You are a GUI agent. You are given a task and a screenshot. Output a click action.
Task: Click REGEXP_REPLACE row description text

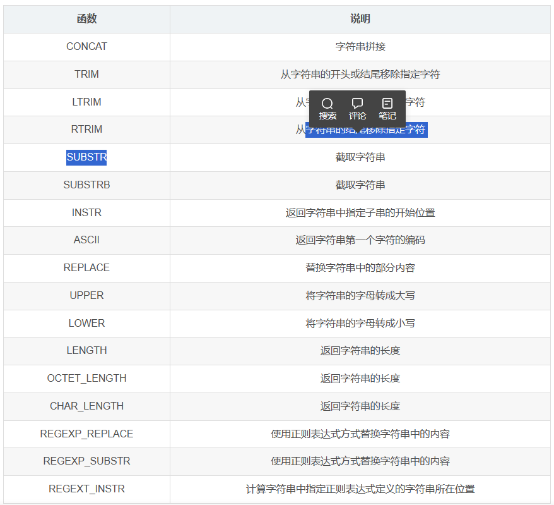click(x=360, y=434)
